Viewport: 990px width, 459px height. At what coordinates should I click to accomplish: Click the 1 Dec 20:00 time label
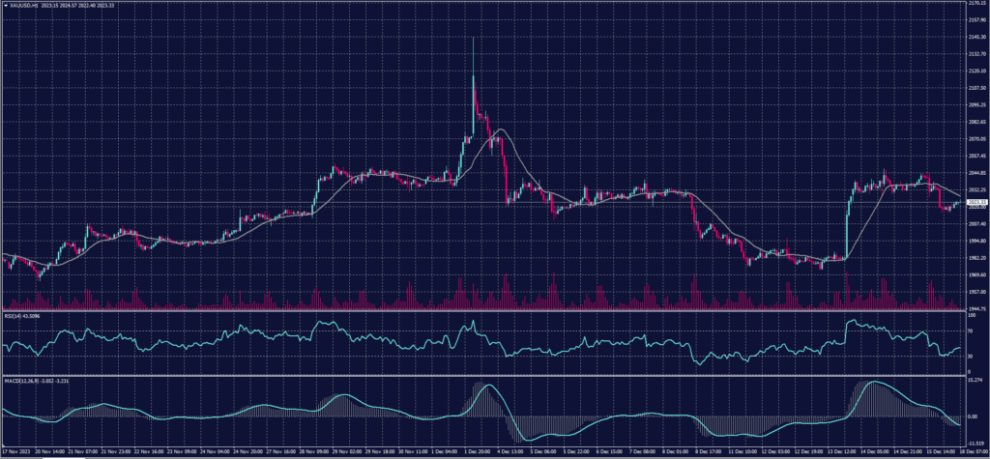[477, 451]
